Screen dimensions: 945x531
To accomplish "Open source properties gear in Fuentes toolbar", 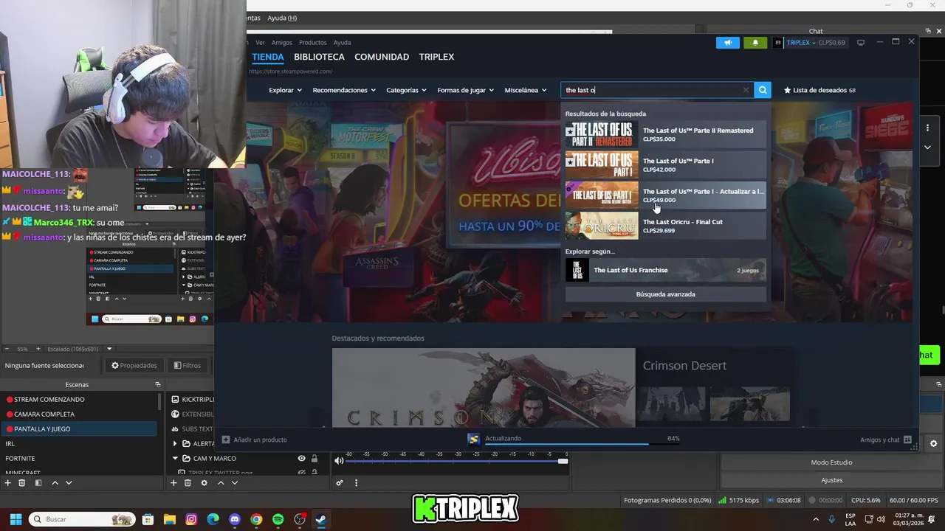I will (205, 483).
